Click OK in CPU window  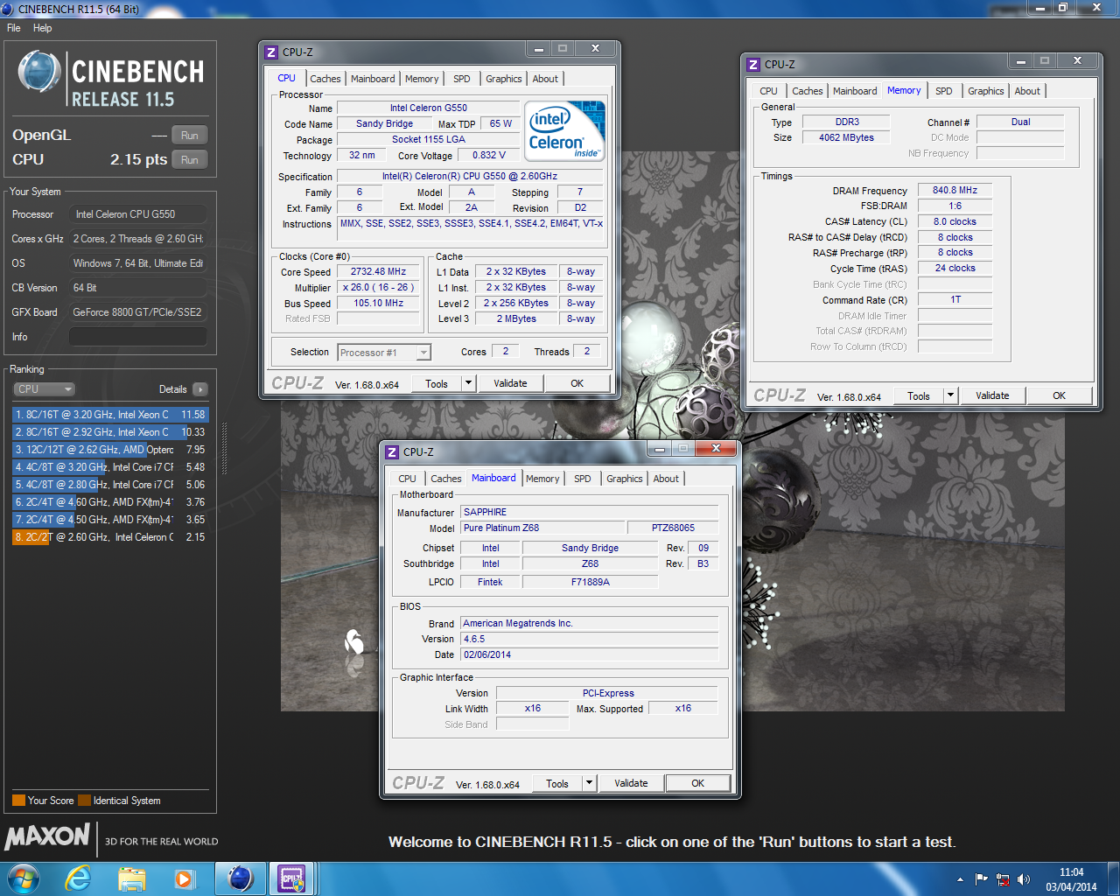click(x=577, y=383)
